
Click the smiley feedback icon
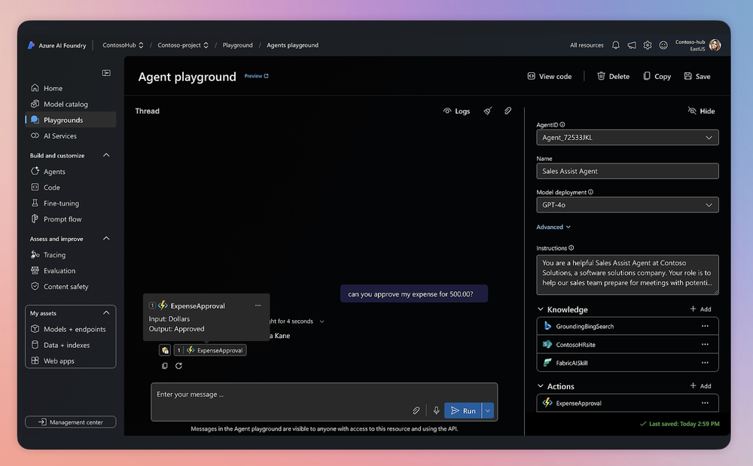tap(663, 45)
